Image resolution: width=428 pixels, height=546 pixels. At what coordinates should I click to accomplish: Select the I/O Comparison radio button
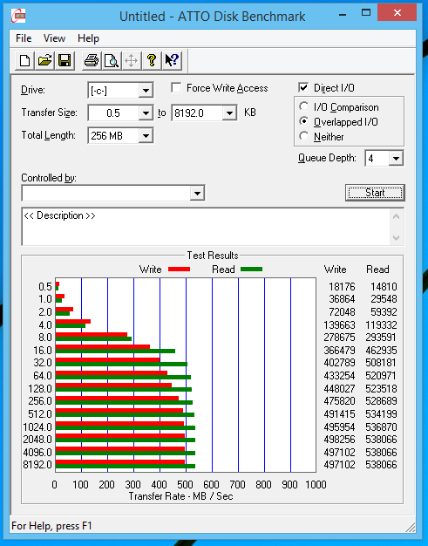pyautogui.click(x=303, y=106)
